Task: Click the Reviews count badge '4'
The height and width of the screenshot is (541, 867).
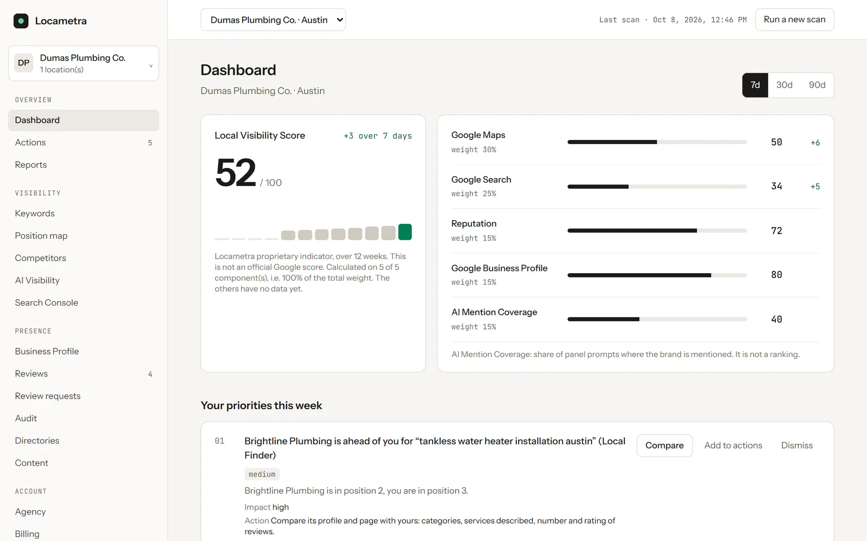Action: click(150, 374)
